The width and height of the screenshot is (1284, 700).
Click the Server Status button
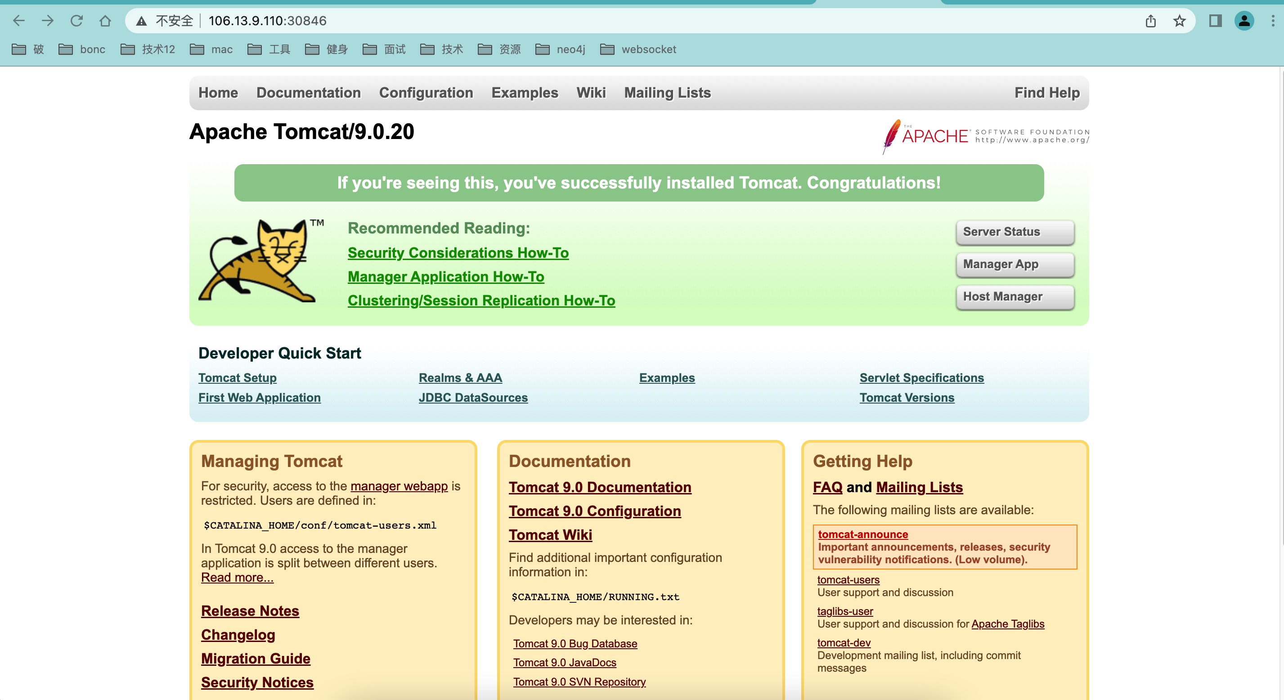click(x=1015, y=232)
